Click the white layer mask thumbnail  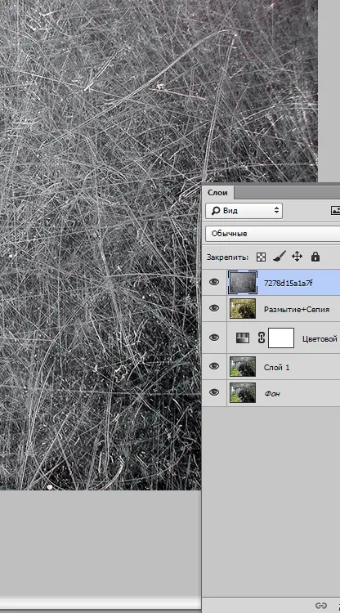click(x=281, y=338)
